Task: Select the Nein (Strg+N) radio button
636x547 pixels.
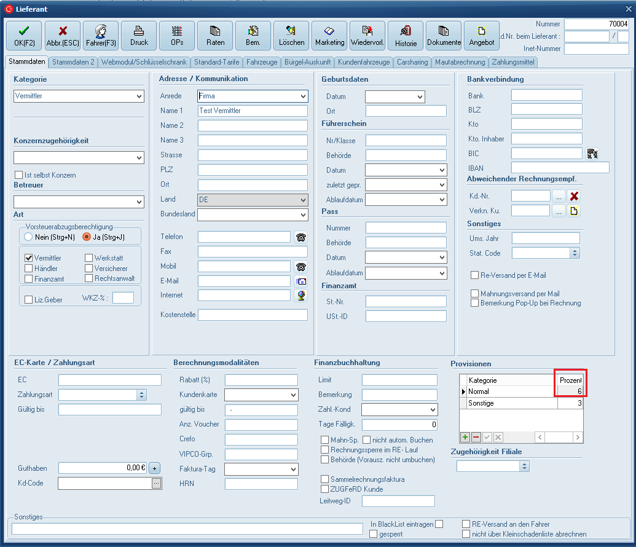Action: (x=28, y=237)
